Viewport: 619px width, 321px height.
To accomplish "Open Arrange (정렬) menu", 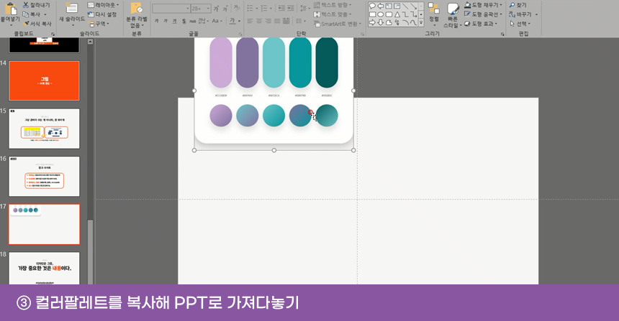I will pos(434,14).
